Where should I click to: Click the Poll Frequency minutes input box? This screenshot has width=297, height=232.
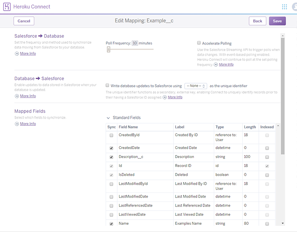click(x=135, y=43)
